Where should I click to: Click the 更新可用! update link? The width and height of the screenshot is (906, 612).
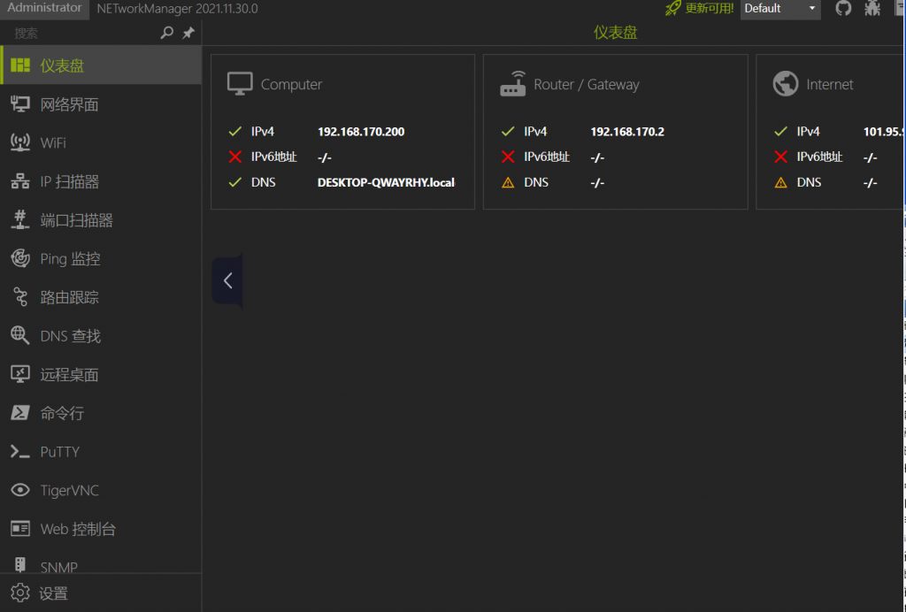pyautogui.click(x=710, y=9)
